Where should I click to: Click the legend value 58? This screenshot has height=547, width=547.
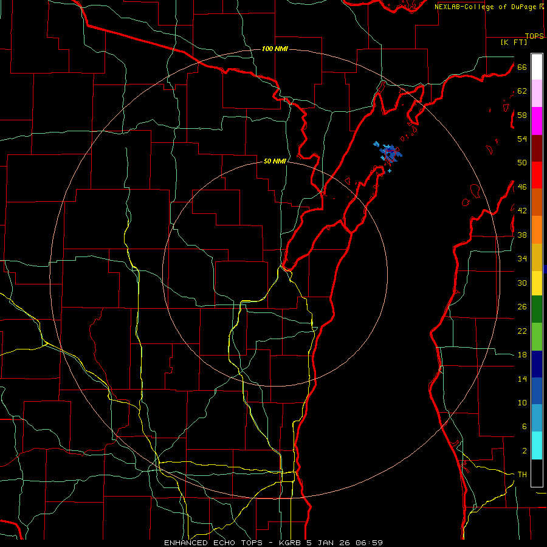522,115
